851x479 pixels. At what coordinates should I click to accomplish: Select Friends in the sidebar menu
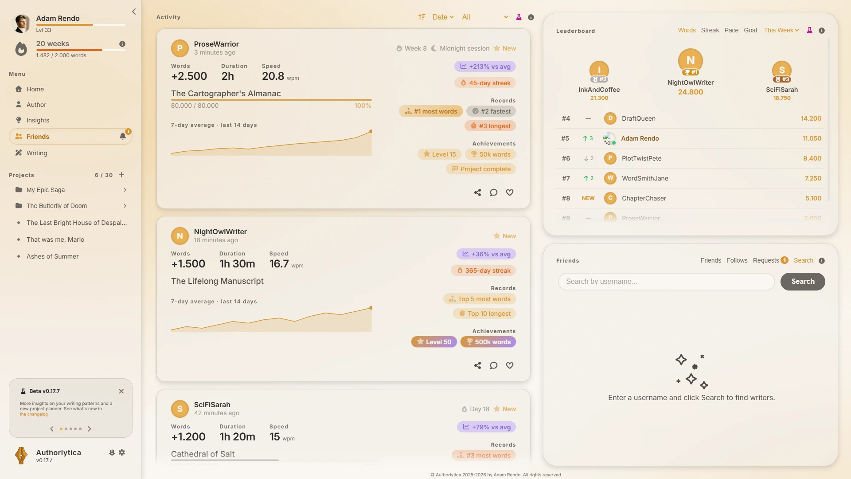pos(71,137)
